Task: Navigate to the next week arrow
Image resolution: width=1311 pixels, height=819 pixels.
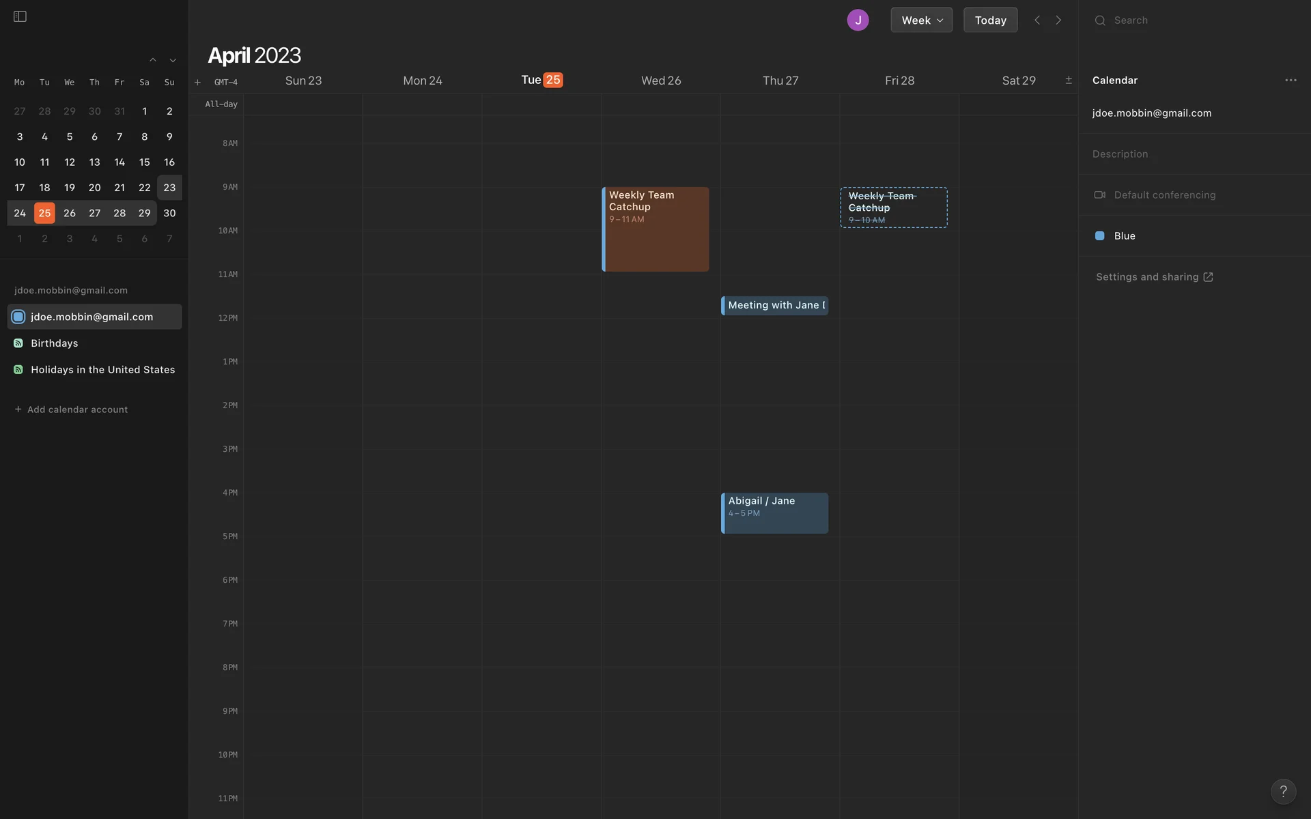Action: click(1058, 20)
